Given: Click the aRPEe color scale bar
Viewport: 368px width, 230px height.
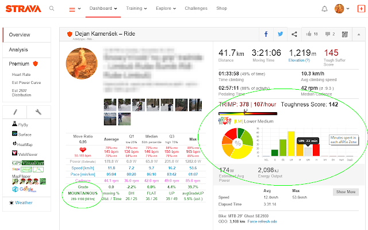Looking at the screenshot, I should coord(248,114).
